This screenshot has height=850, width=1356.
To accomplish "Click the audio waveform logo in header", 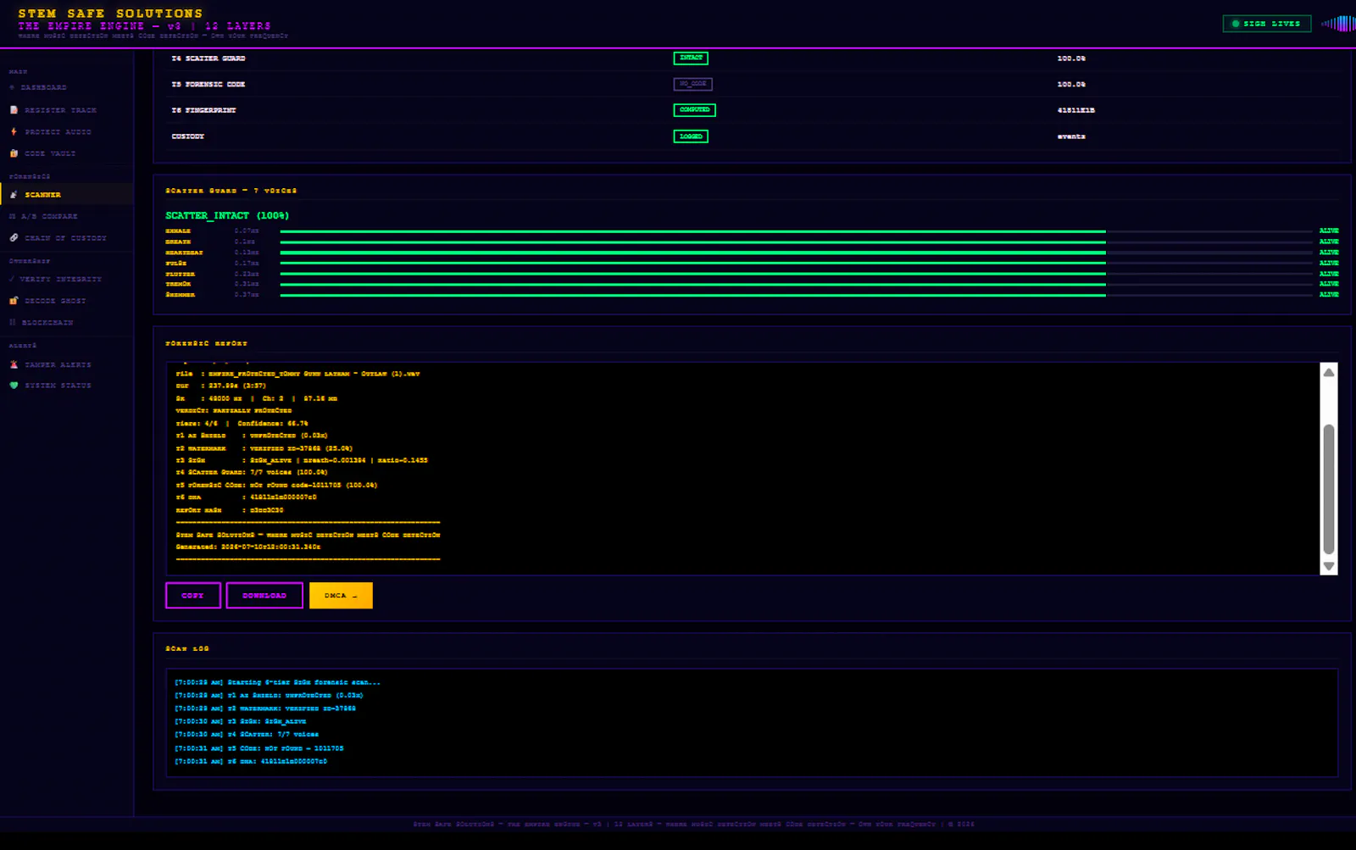I will [1338, 24].
